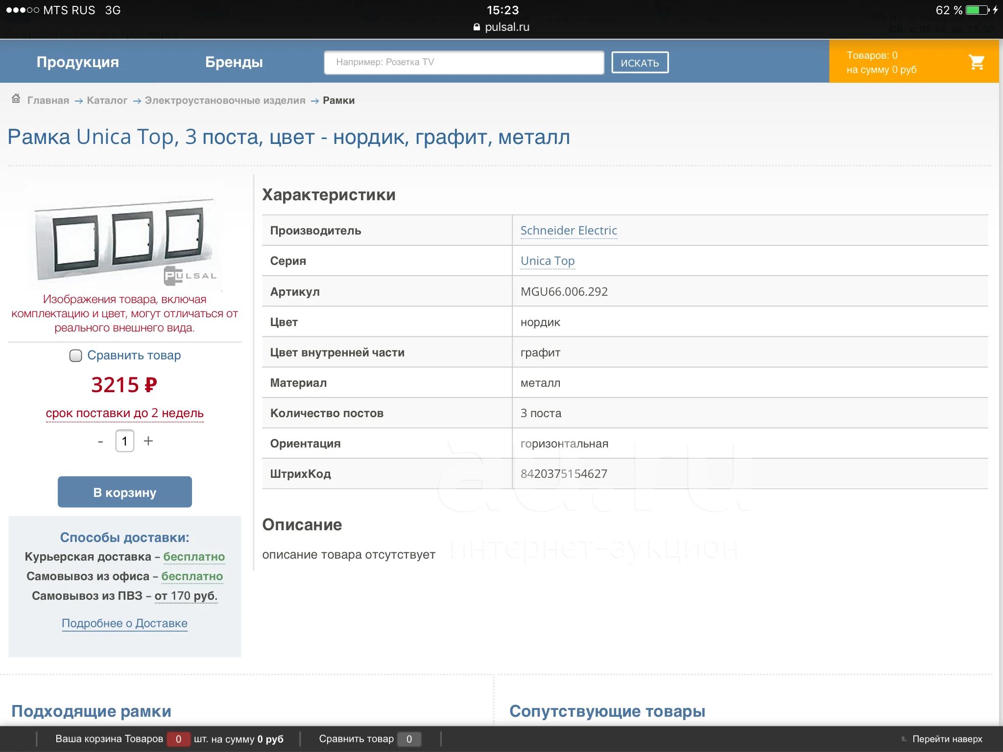Tap the 15:23 clock in status bar
The image size is (1003, 752).
tap(502, 10)
